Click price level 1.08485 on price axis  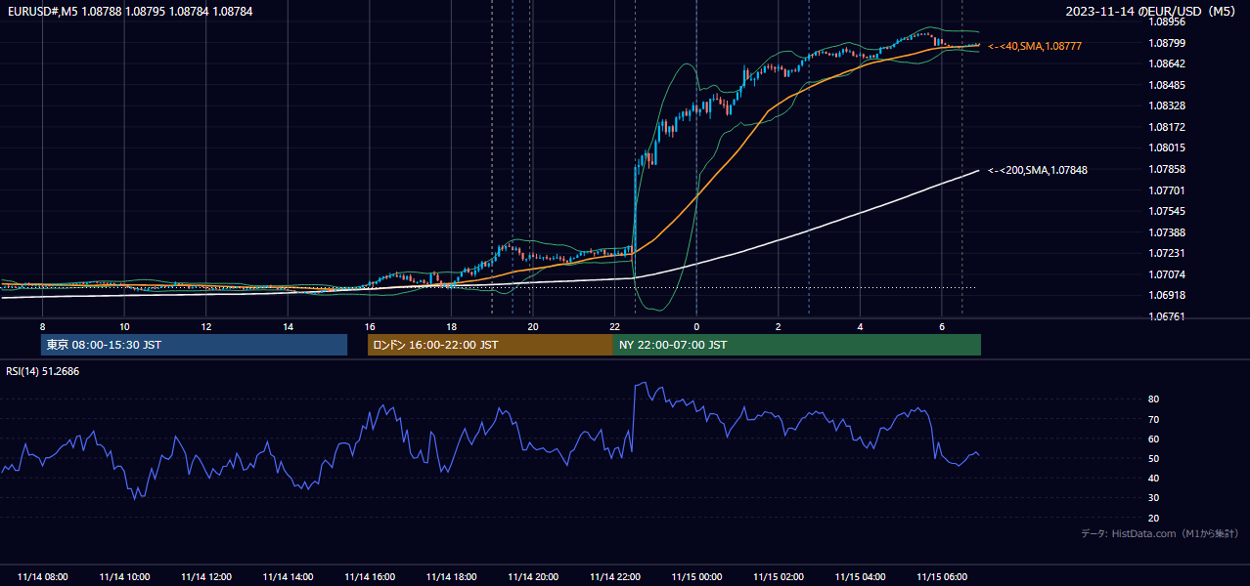click(1167, 85)
